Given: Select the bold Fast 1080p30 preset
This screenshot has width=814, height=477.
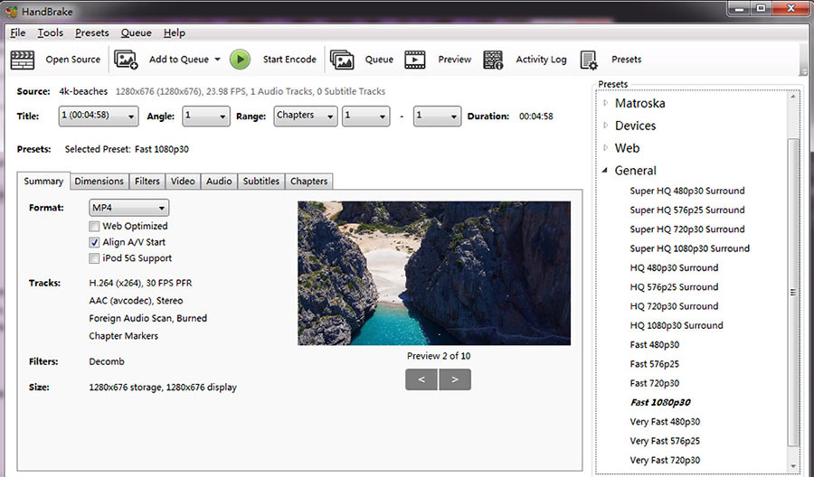Looking at the screenshot, I should [660, 402].
